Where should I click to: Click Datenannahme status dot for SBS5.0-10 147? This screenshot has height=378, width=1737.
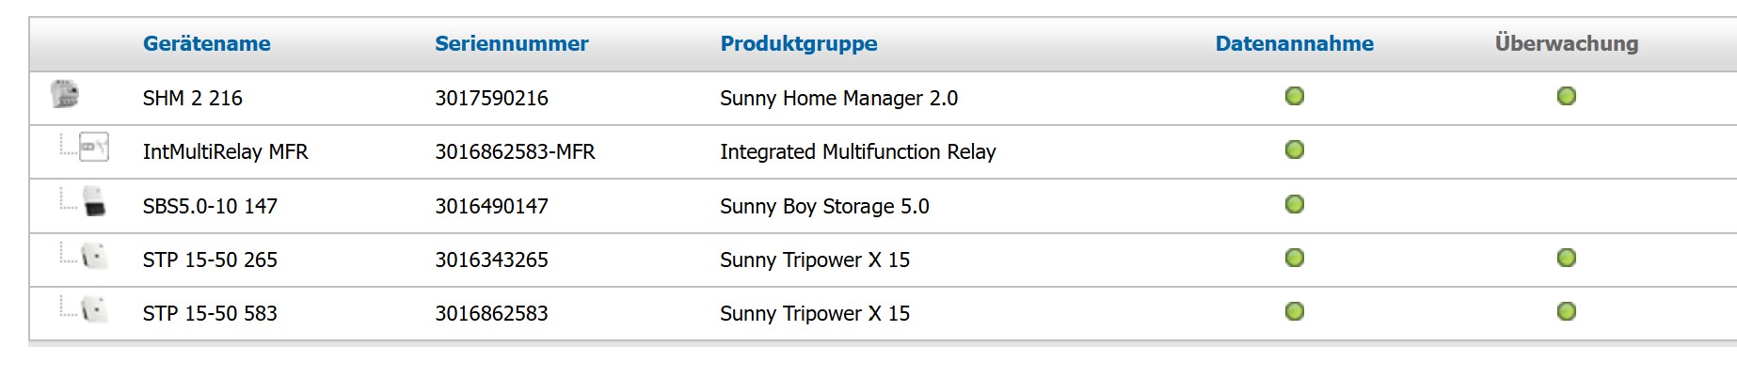(1295, 204)
